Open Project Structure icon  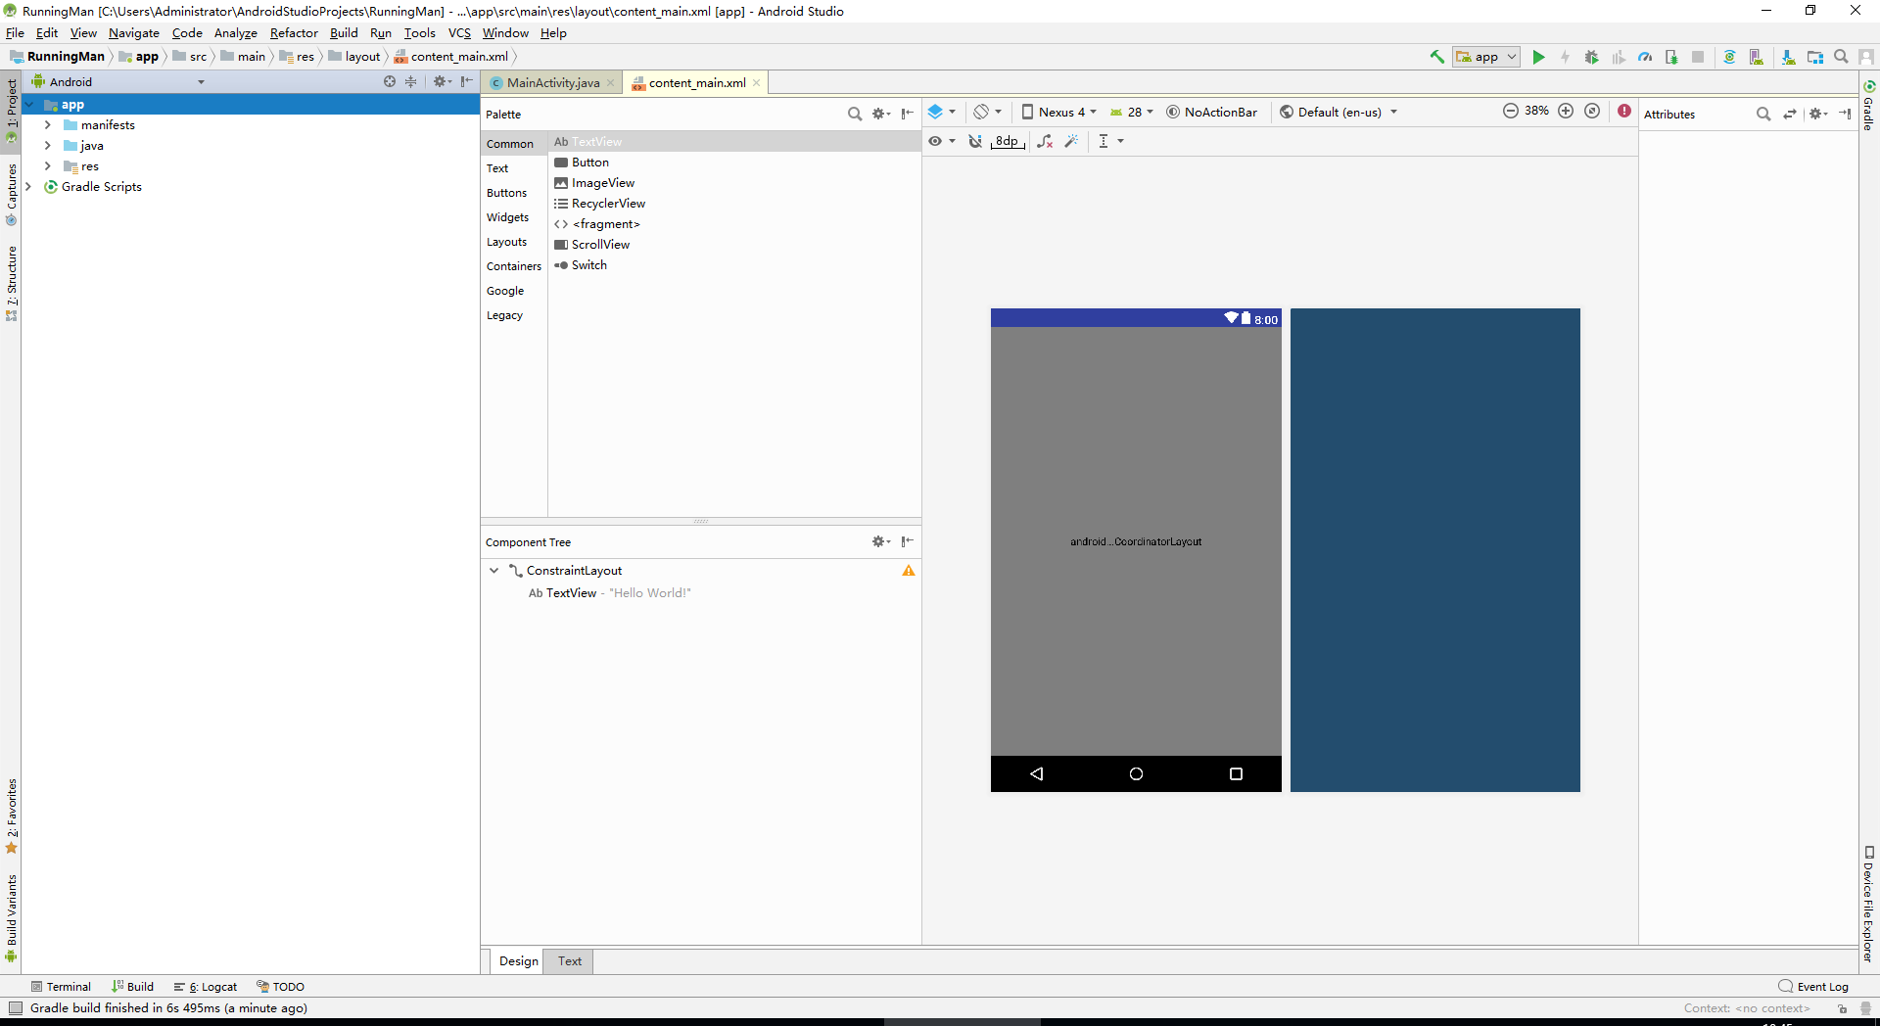1814,57
